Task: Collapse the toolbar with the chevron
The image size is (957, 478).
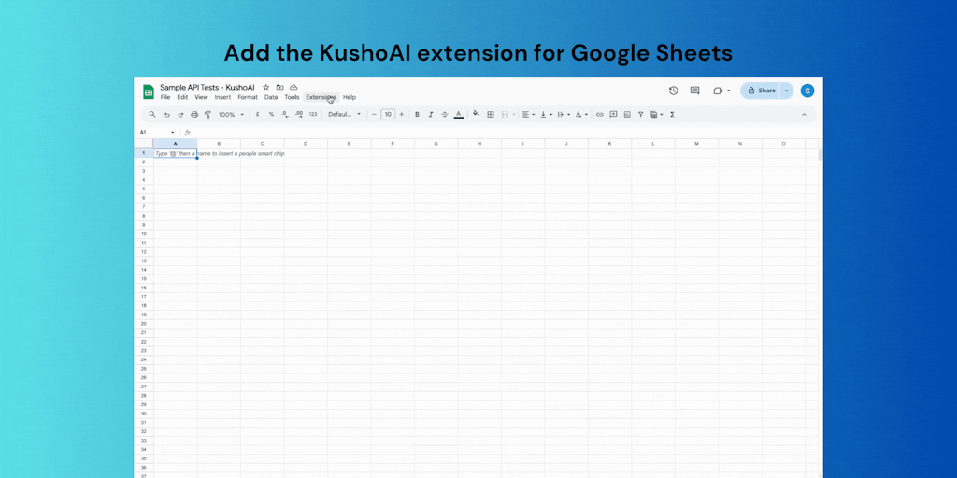Action: (x=804, y=114)
